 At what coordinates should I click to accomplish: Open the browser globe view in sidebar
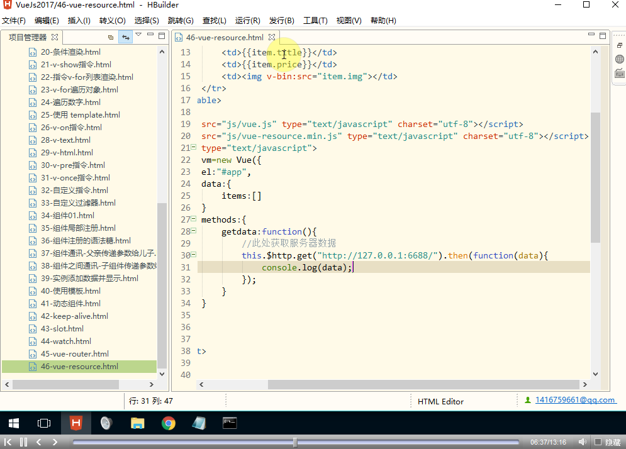point(620,59)
